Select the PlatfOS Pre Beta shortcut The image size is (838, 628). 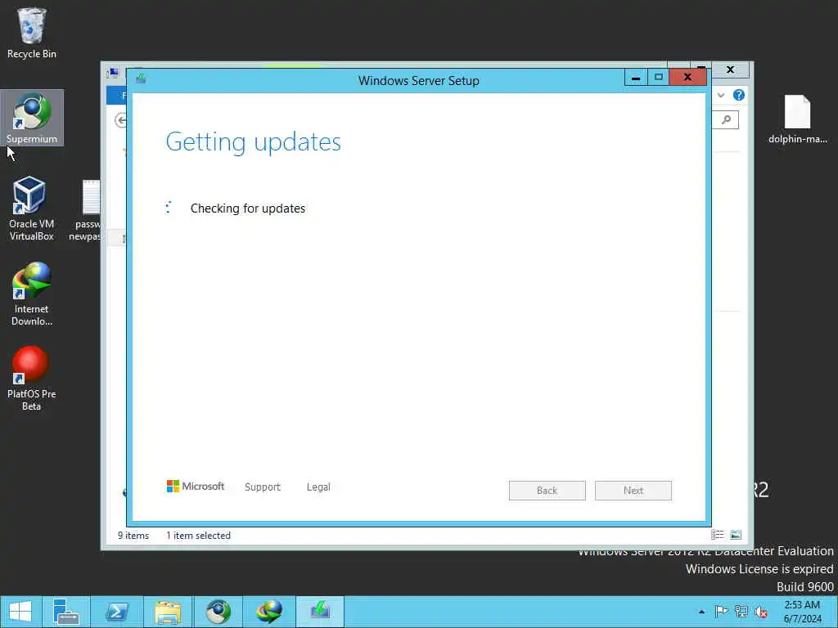coord(31,379)
